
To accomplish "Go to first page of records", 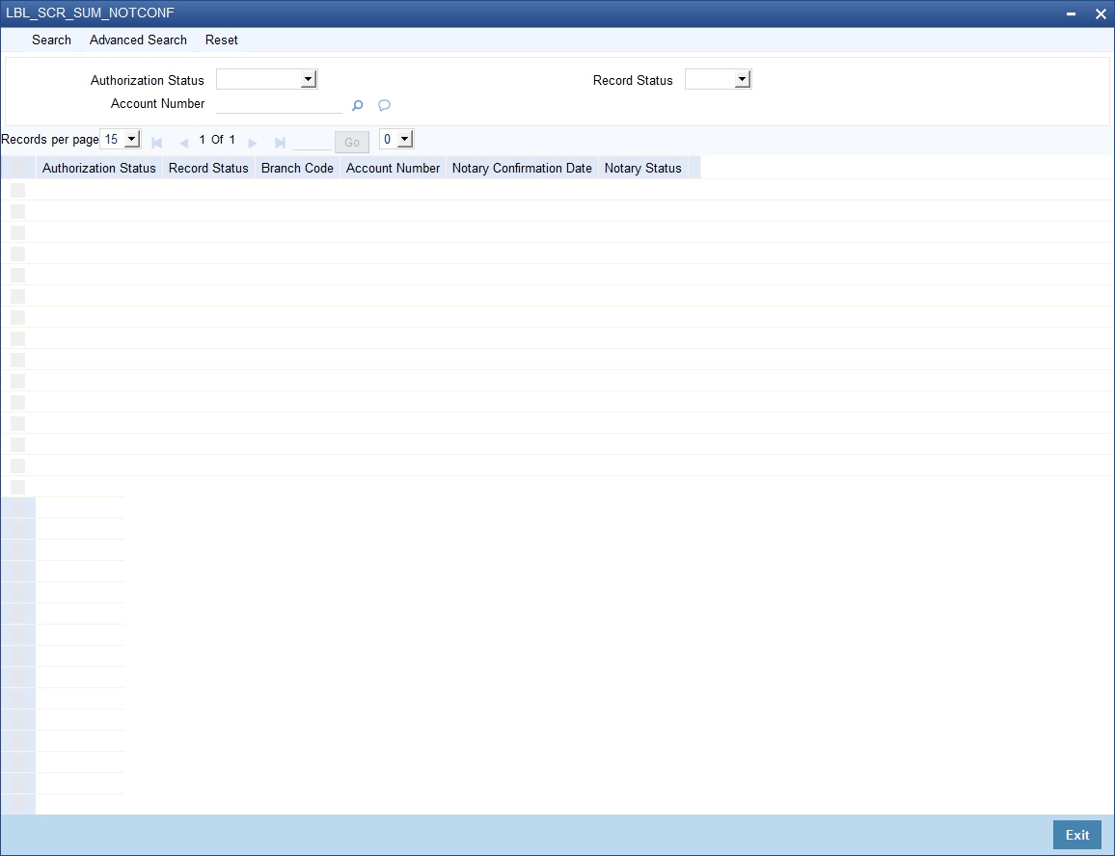I will [x=157, y=143].
